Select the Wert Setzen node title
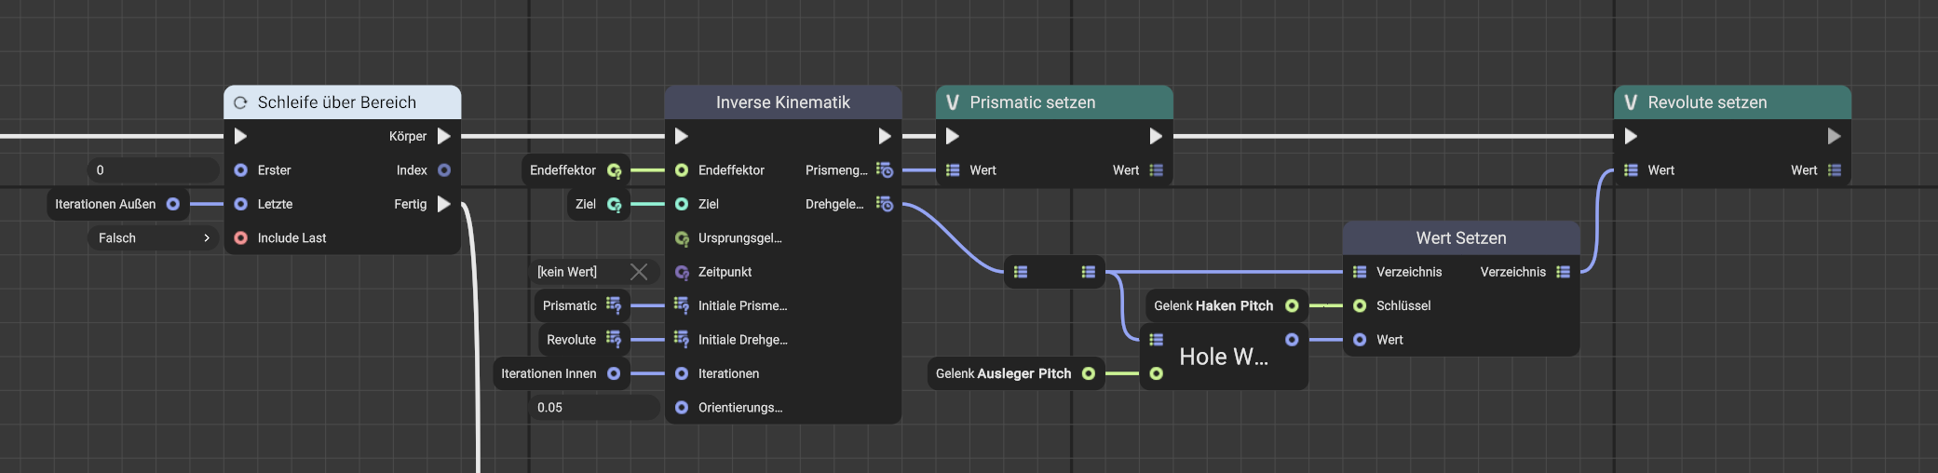 (x=1460, y=238)
